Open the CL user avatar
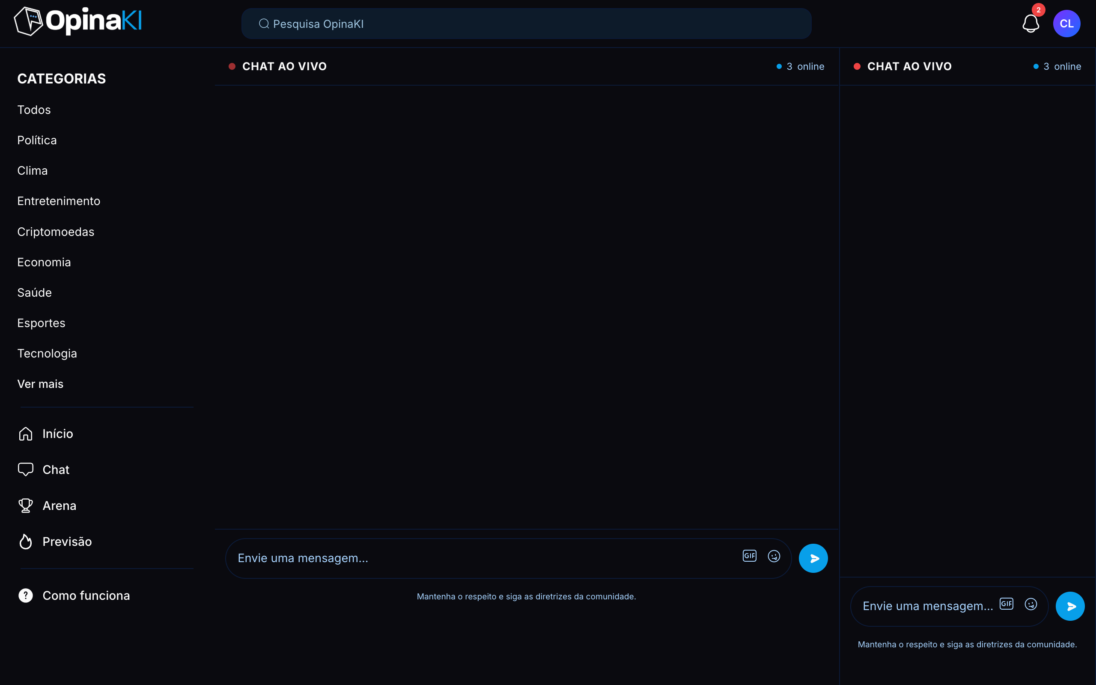This screenshot has width=1096, height=685. click(1066, 24)
